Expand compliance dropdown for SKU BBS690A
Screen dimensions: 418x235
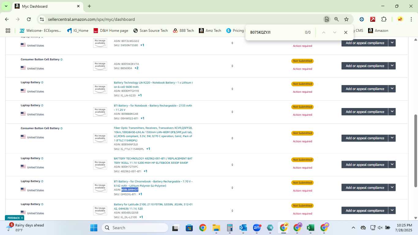tap(392, 66)
